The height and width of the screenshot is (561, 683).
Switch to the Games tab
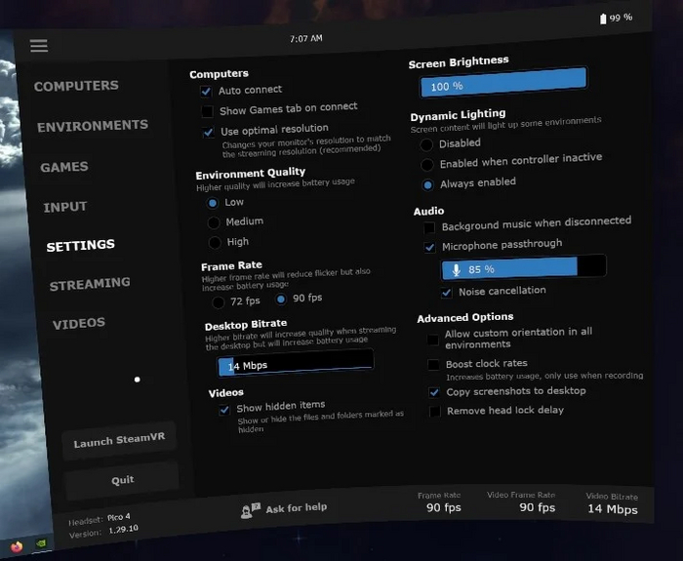64,167
